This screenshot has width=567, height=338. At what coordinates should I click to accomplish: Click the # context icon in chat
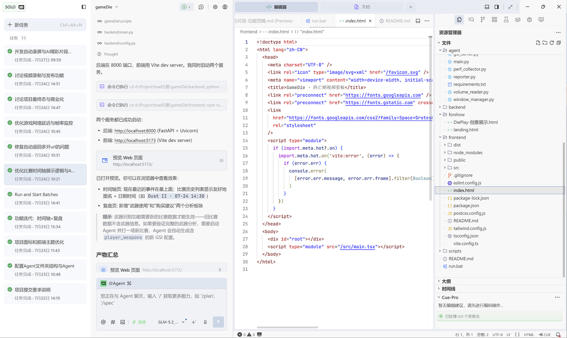(x=113, y=322)
